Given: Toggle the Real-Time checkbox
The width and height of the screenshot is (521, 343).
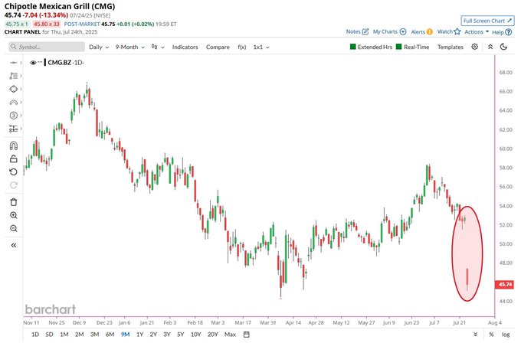Looking at the screenshot, I should (x=399, y=47).
